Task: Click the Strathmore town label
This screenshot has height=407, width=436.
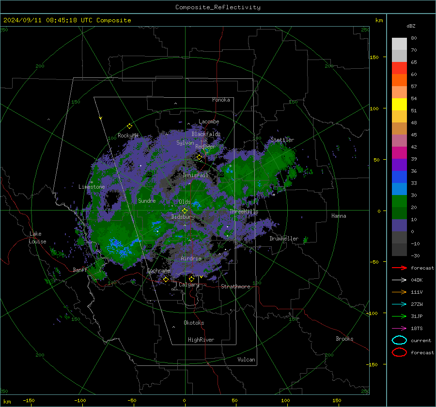Action: [x=235, y=286]
